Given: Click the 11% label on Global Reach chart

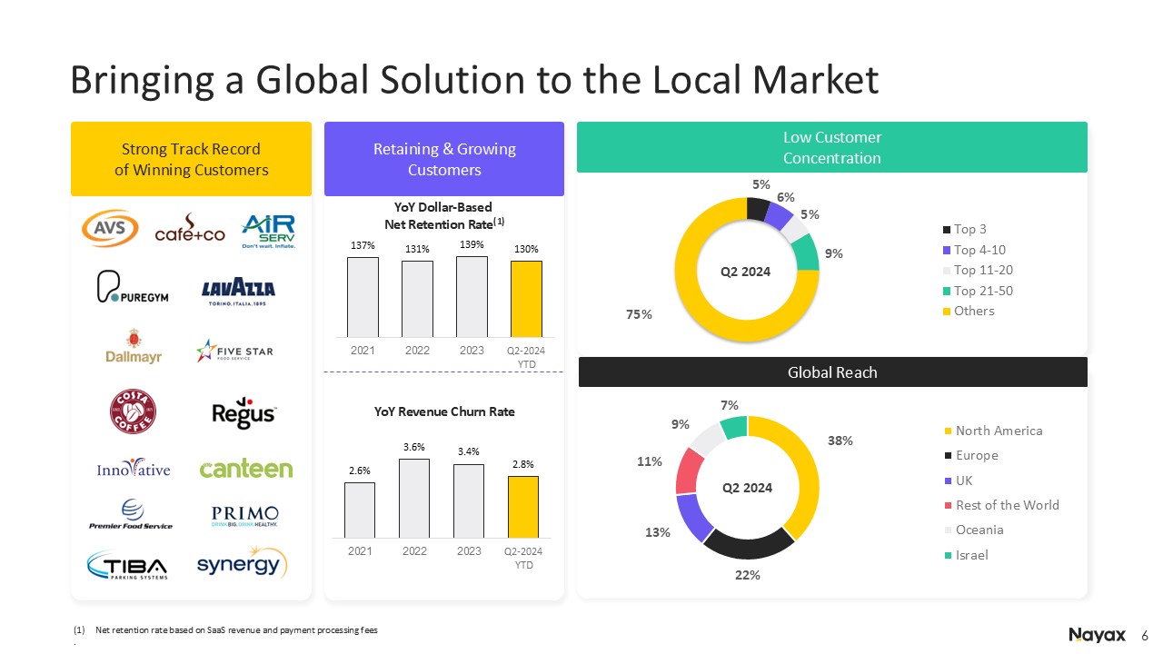Looking at the screenshot, I should (x=649, y=461).
